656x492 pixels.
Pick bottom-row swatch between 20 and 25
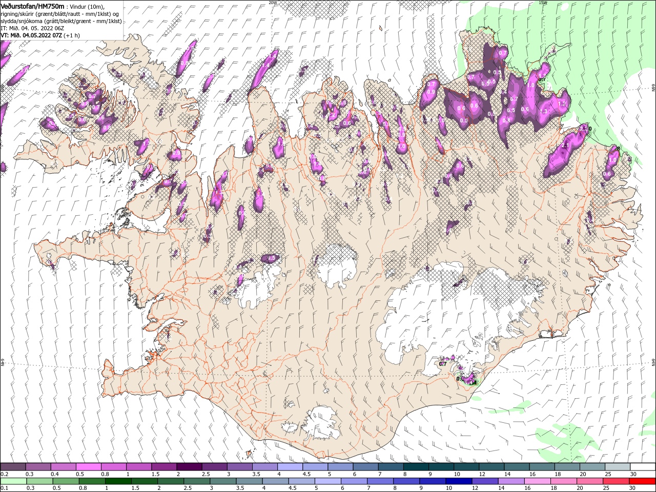[590, 481]
